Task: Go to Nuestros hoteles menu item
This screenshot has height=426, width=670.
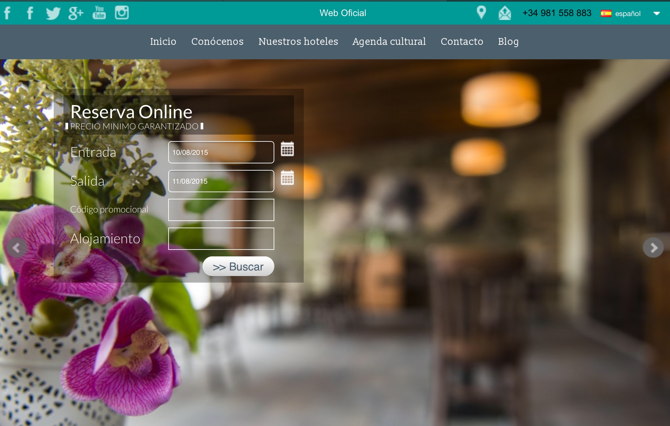Action: [x=298, y=42]
